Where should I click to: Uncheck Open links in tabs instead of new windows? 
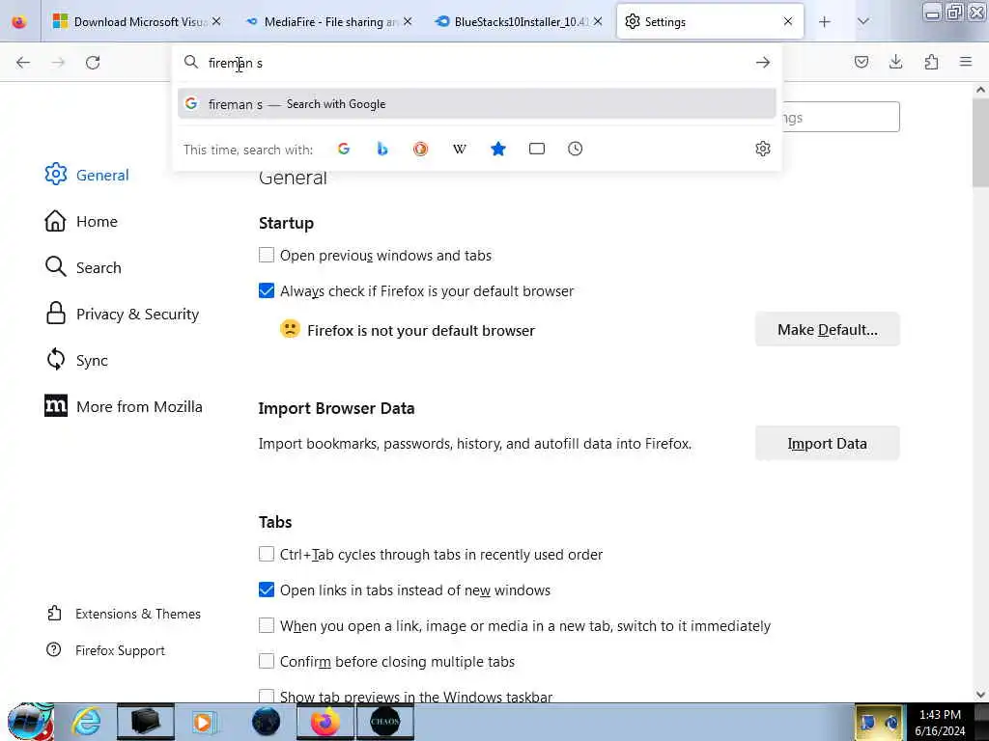(x=267, y=590)
